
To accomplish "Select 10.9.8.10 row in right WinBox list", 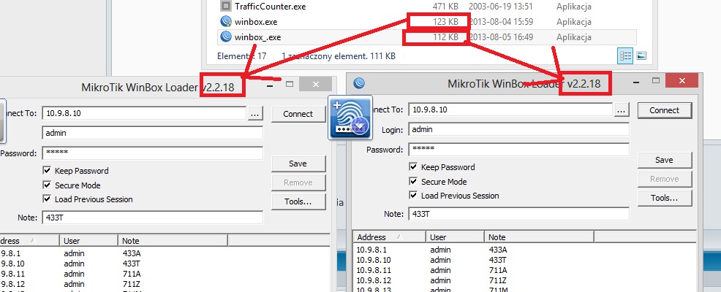I will (524, 260).
